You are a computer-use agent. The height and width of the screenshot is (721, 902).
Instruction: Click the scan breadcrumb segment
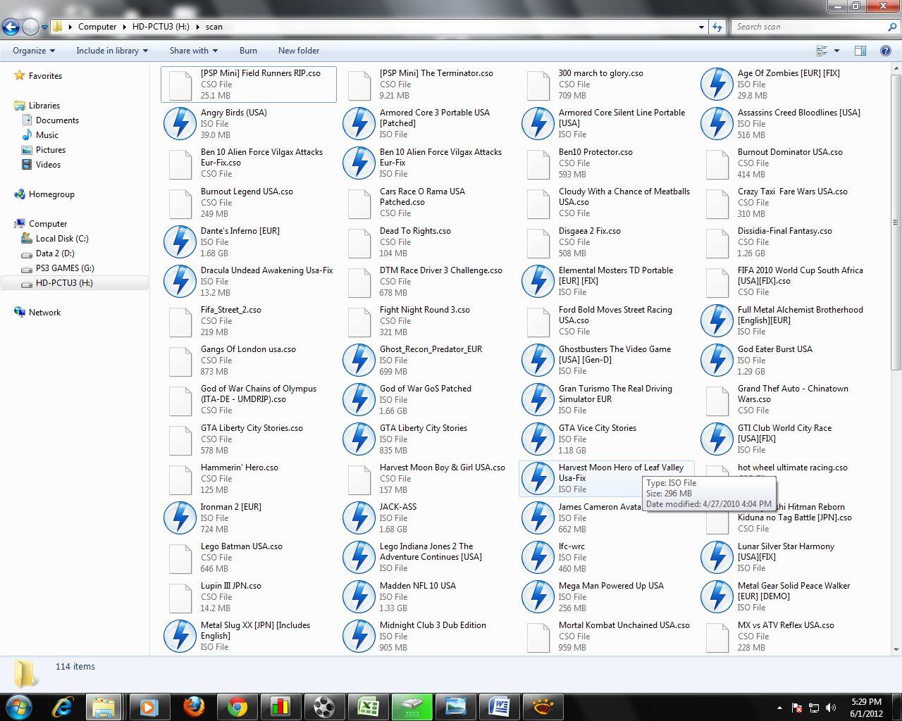[x=214, y=27]
